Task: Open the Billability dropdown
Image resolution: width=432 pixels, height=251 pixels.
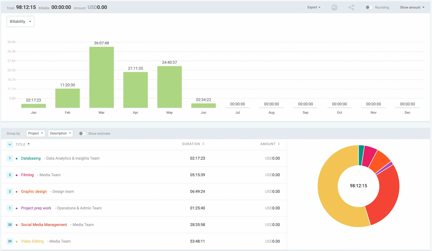Action: (x=21, y=22)
